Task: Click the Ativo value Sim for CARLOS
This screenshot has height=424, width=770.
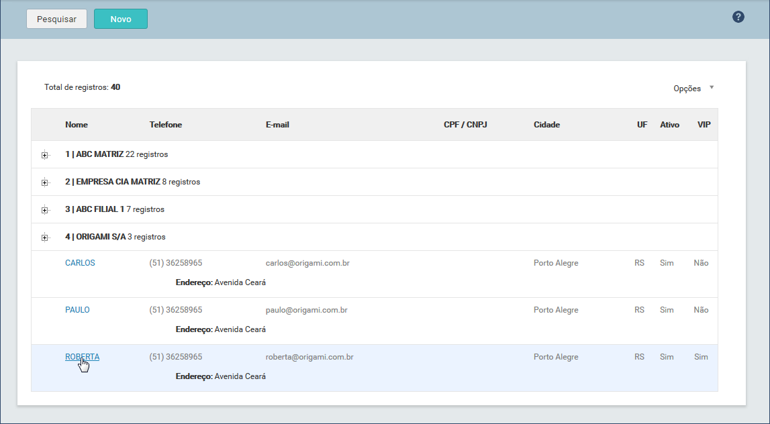Action: tap(667, 263)
